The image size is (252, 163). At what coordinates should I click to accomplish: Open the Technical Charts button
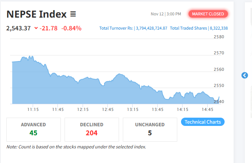pos(203,122)
